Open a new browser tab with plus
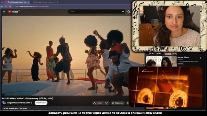 [58, 2]
